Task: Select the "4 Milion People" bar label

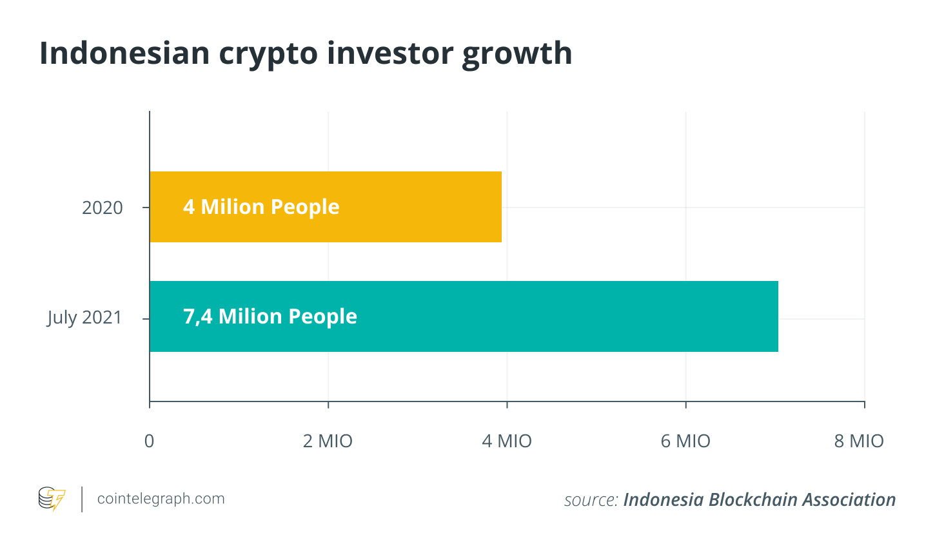Action: pos(261,207)
